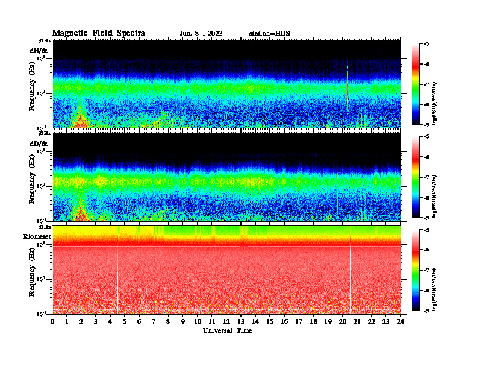
Task: Click the vertical spike near 20 UT in dH/dt
Action: click(347, 87)
